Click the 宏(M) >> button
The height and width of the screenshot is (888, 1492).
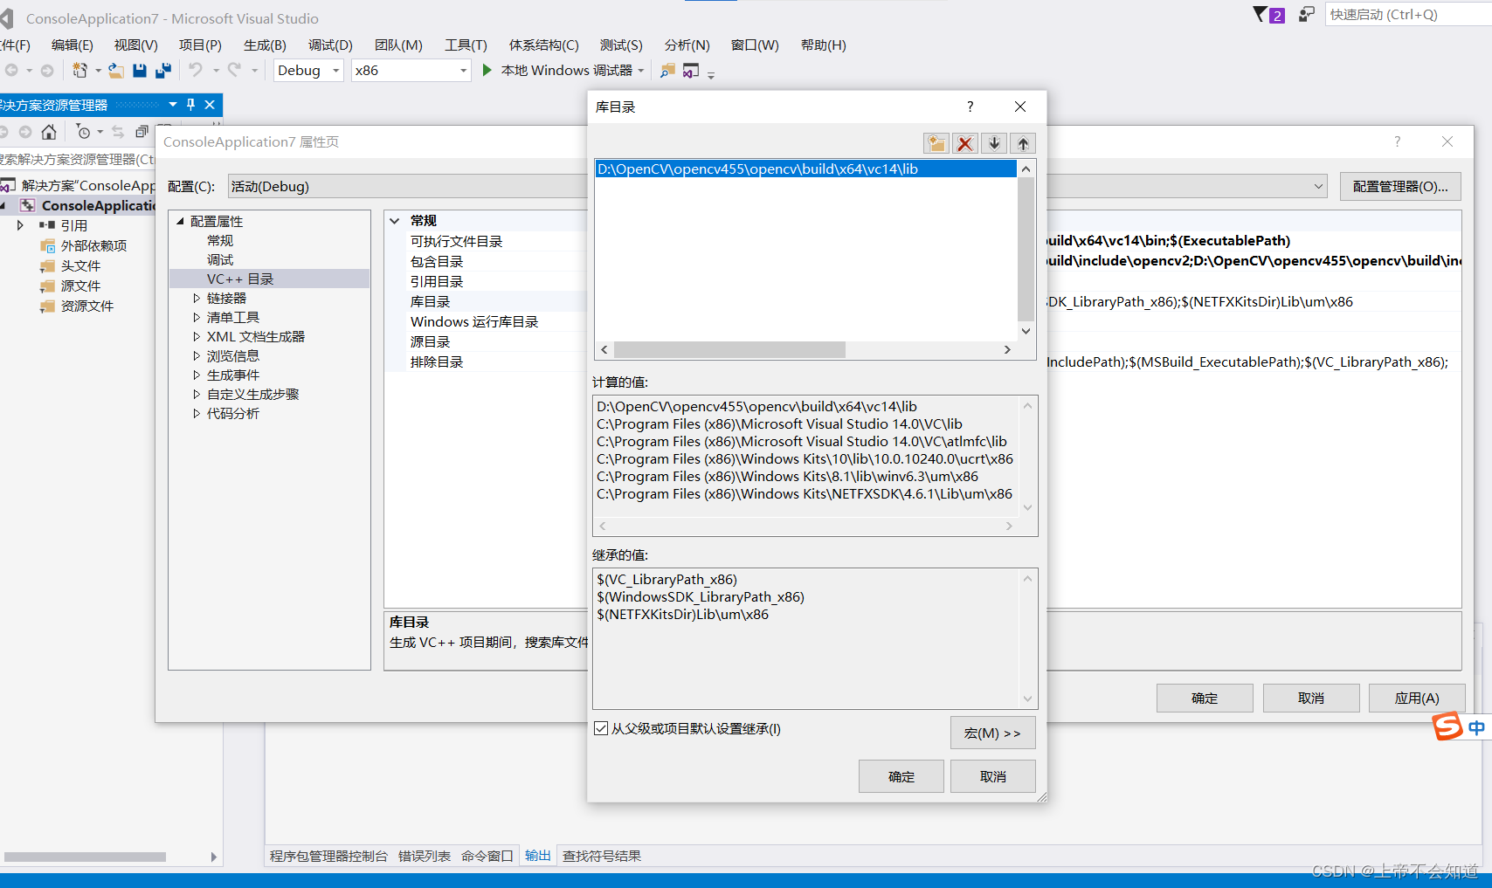[x=993, y=733]
